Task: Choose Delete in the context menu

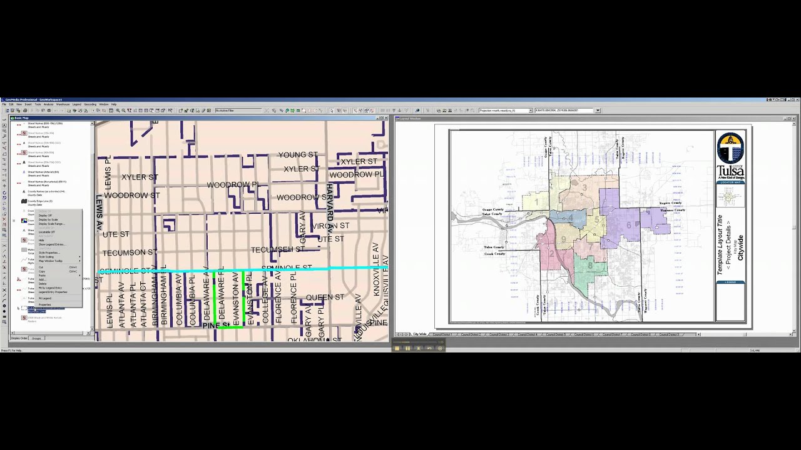Action: 58,284
